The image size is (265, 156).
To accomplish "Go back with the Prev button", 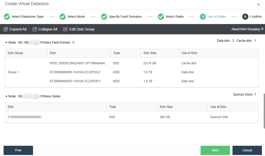I will [x=18, y=150].
